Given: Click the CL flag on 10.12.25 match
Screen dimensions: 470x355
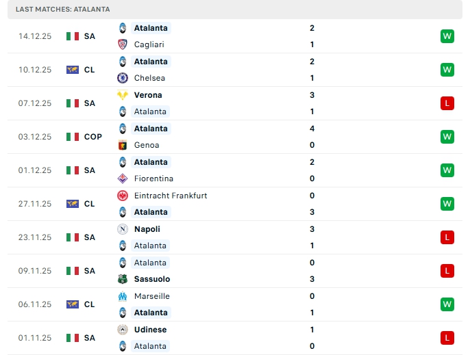Looking at the screenshot, I should pos(73,70).
